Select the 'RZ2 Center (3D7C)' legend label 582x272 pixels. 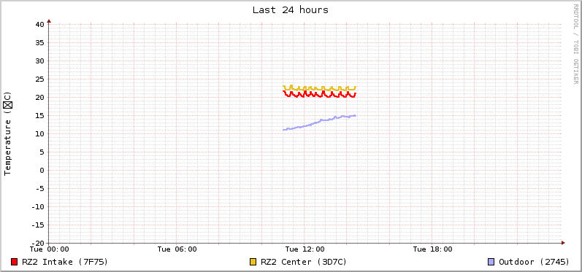pyautogui.click(x=304, y=262)
